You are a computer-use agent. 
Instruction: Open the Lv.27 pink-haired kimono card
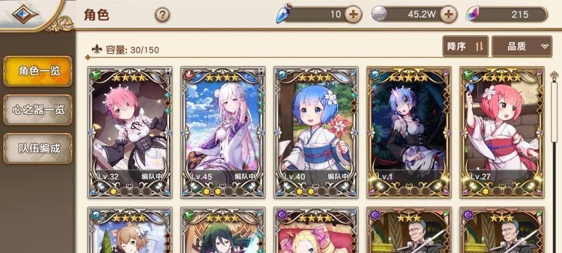(502, 132)
